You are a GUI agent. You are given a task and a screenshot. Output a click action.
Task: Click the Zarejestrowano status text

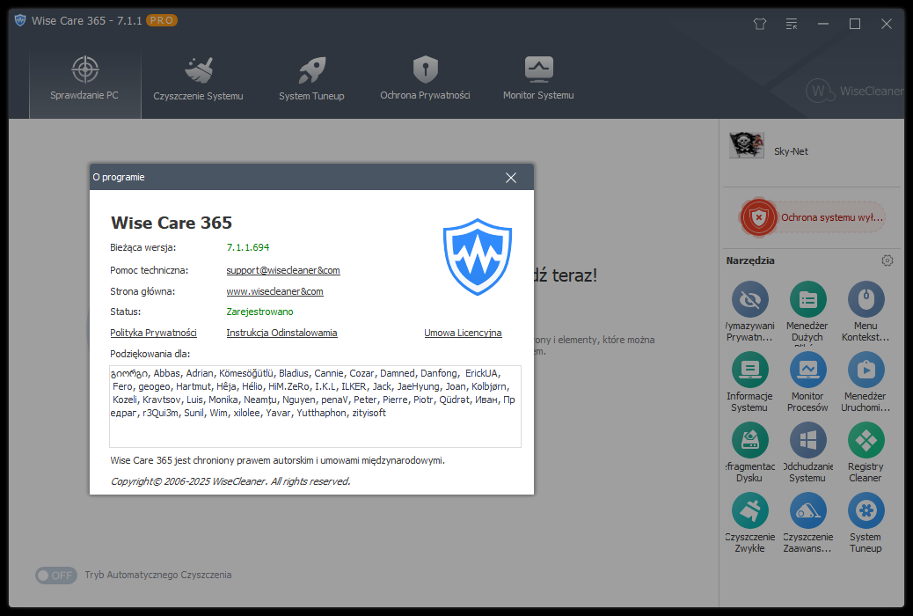pos(259,312)
